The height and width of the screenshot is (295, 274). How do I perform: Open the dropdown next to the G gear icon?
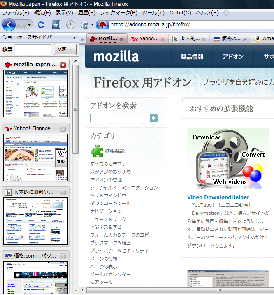92,25
